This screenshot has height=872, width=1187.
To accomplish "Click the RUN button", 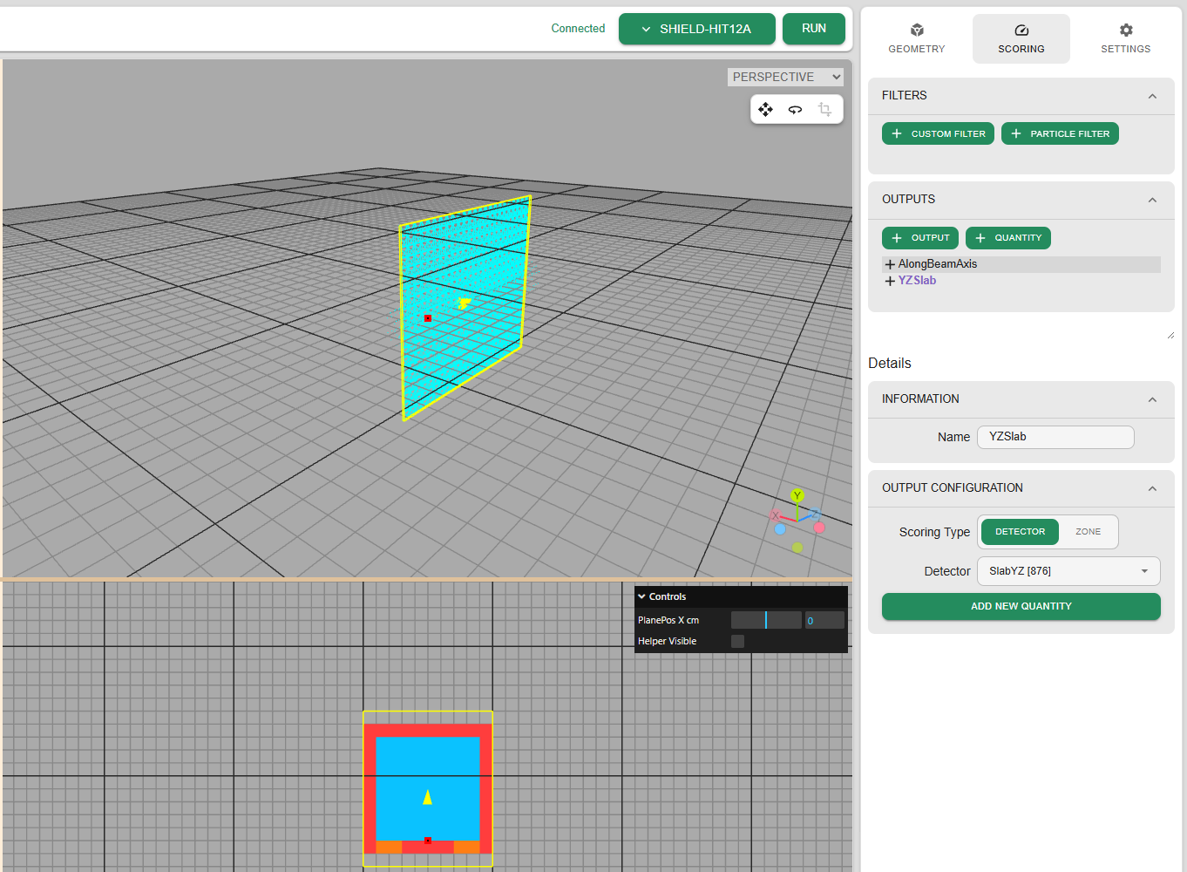I will point(814,29).
